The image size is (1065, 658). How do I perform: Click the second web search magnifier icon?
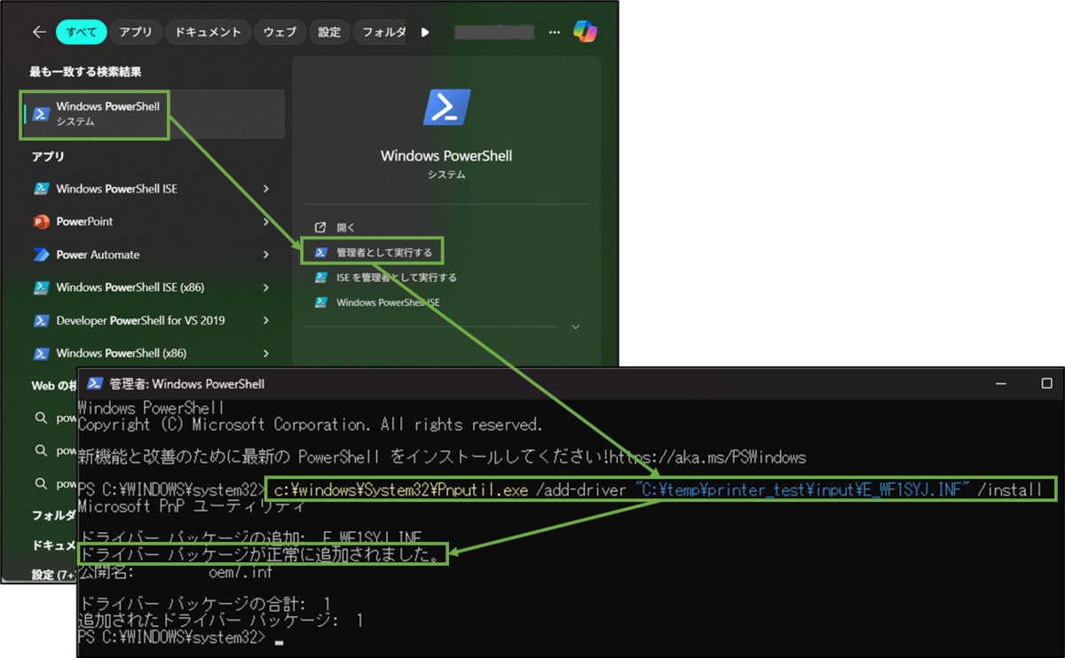pyautogui.click(x=41, y=450)
